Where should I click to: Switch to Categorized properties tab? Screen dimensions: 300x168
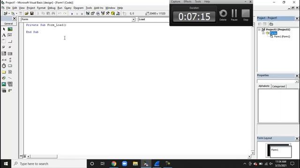pos(278,86)
